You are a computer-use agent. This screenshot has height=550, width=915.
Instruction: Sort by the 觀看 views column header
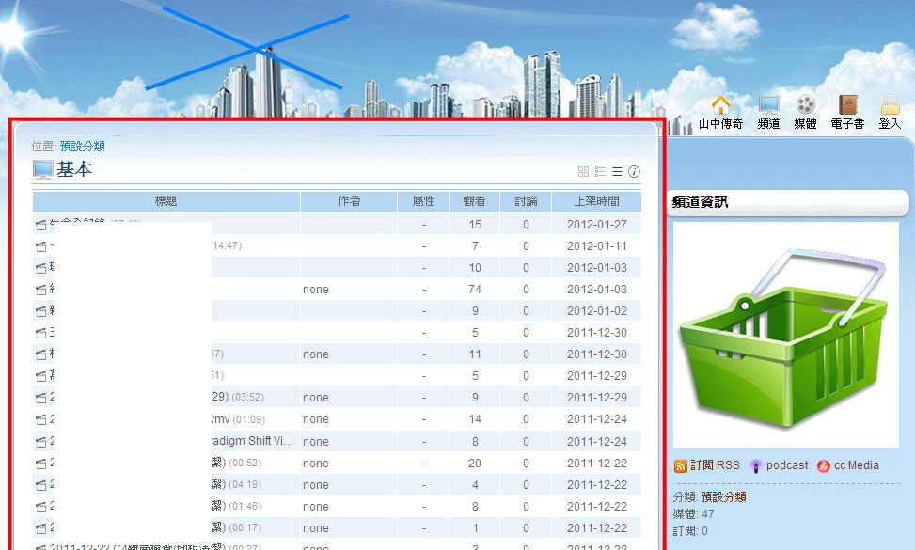(x=474, y=201)
